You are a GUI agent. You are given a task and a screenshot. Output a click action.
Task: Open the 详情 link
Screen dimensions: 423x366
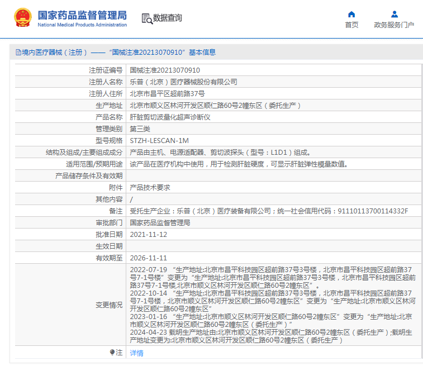(x=136, y=353)
